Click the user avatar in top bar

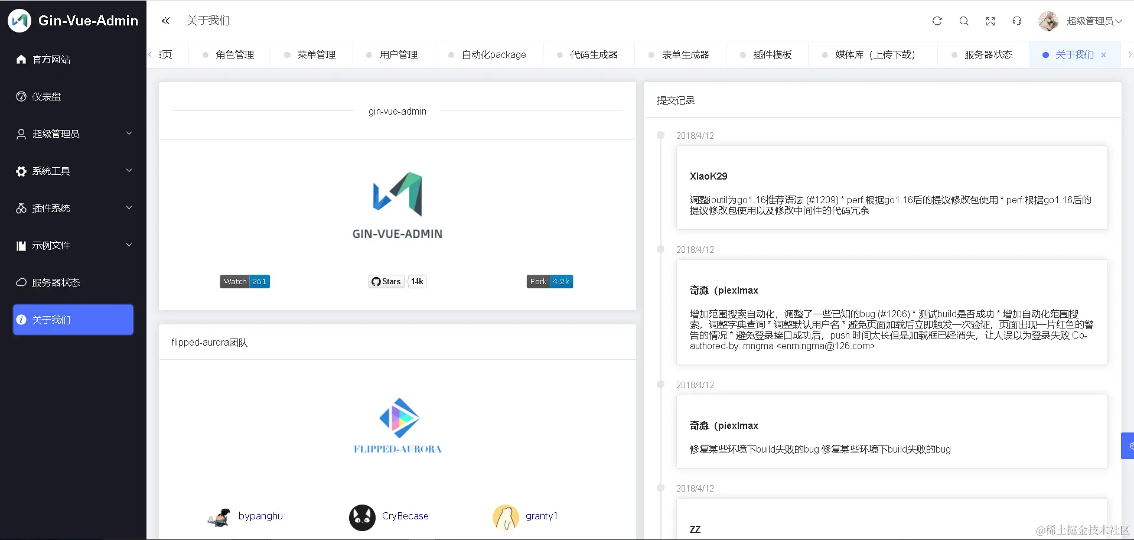point(1048,21)
